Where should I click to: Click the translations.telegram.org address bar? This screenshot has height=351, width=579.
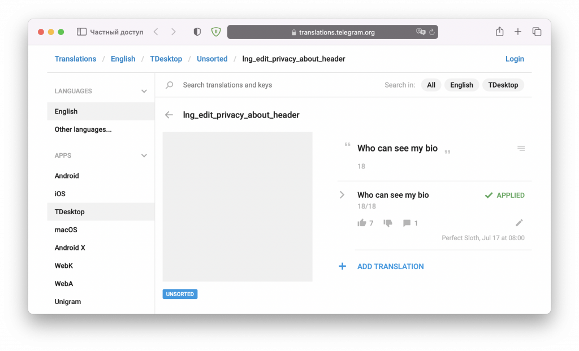tap(332, 32)
